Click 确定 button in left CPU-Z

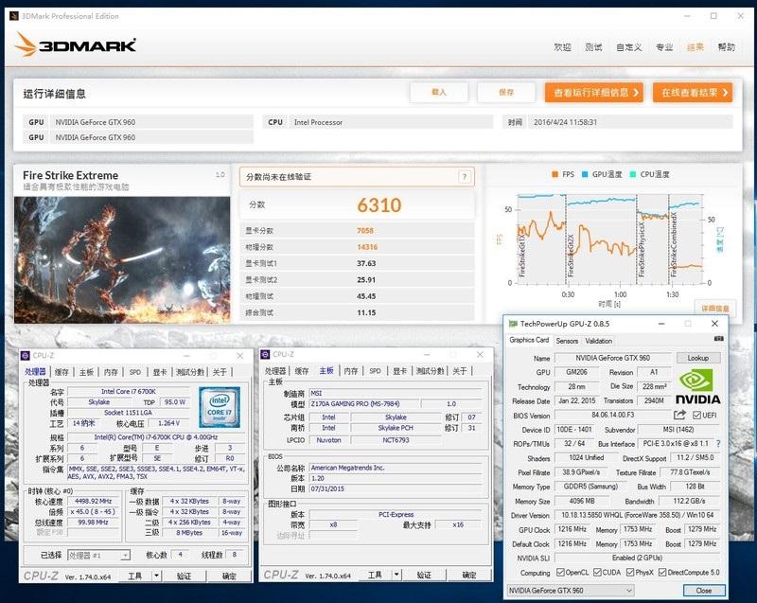pos(229,576)
